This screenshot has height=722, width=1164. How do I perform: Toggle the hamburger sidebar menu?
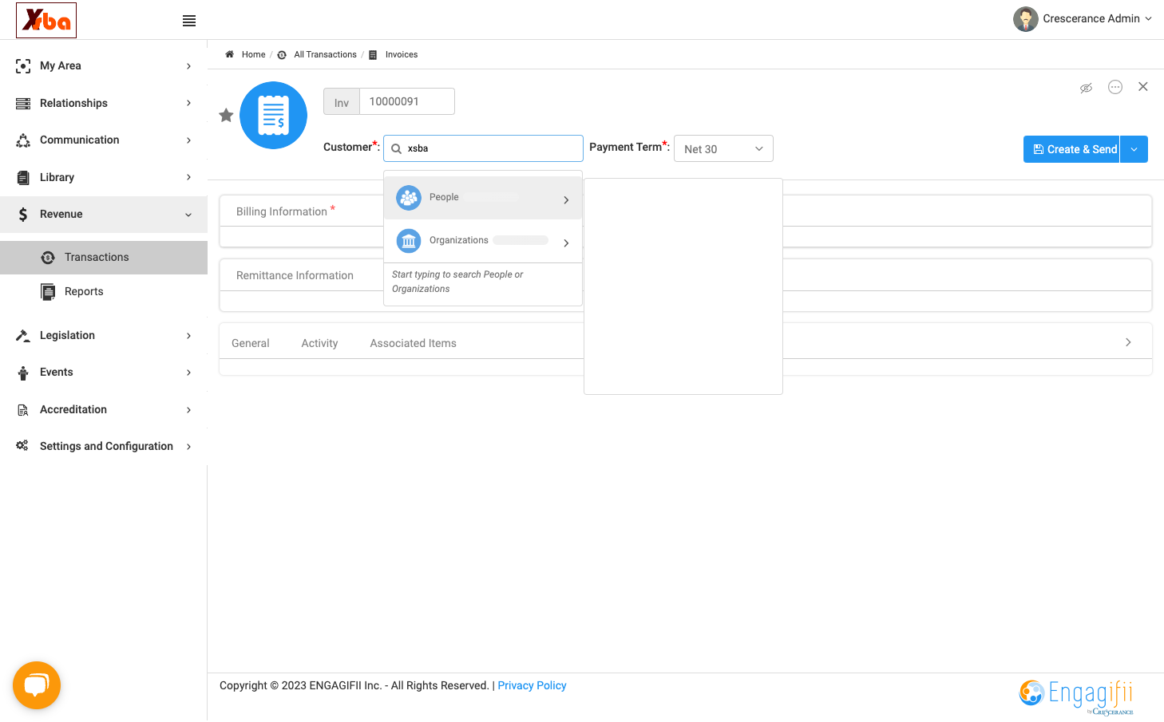[x=189, y=21]
